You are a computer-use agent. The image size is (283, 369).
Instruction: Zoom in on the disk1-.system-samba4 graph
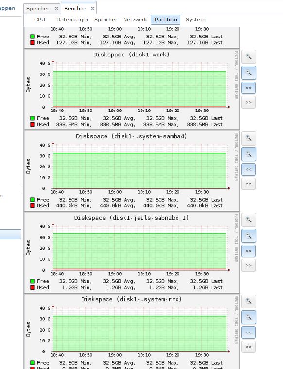pos(248,138)
